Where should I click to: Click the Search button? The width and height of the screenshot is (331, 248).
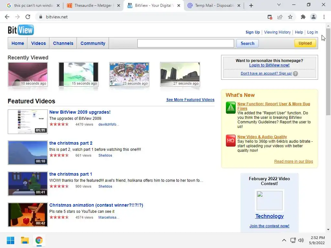(x=247, y=43)
